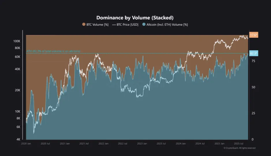
Task: Select the 2025 Jul date label
Action: tap(238, 143)
